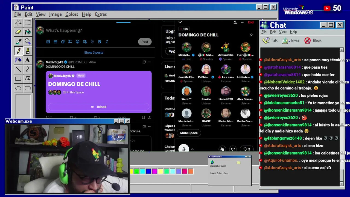Toggle bold formatting in composer

[x=100, y=42]
